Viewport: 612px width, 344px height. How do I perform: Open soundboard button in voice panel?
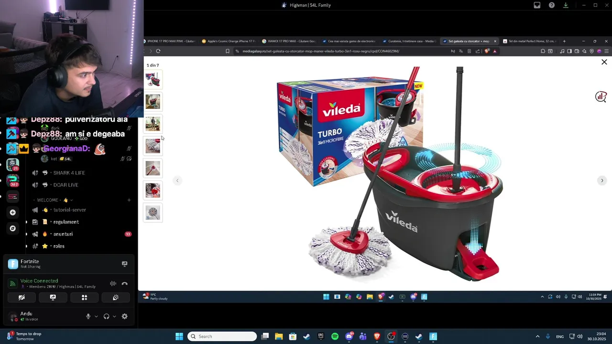(x=116, y=297)
